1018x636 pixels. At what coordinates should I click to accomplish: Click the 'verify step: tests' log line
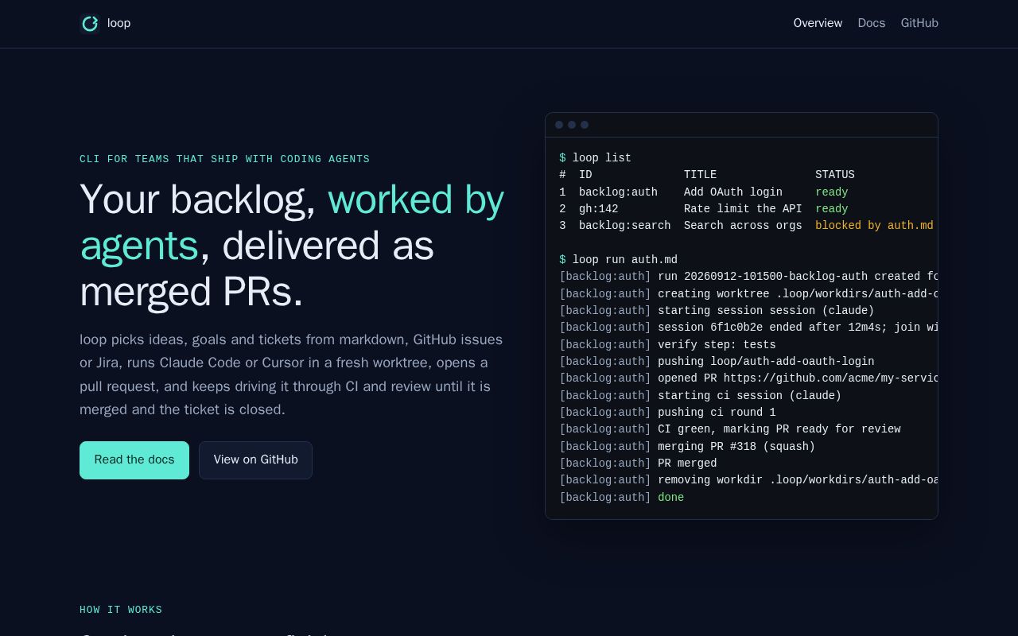pyautogui.click(x=667, y=345)
